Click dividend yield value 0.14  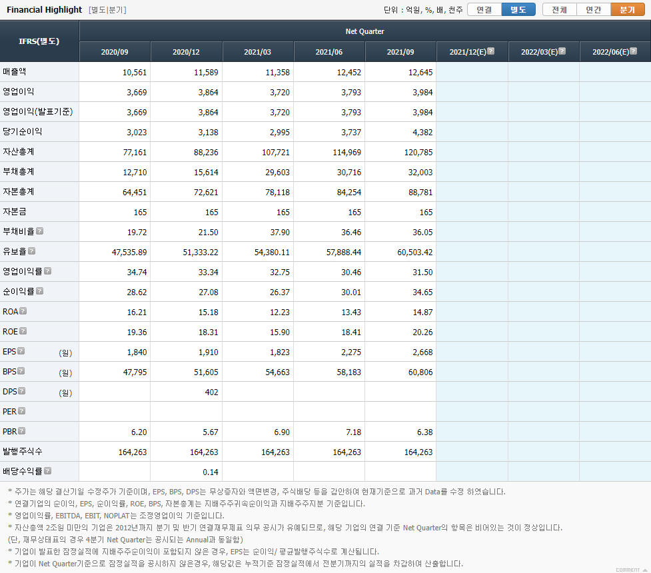211,472
